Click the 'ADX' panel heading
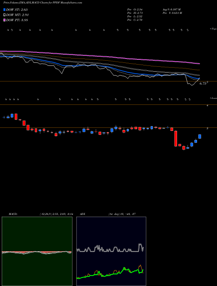 pyautogui.click(x=83, y=214)
